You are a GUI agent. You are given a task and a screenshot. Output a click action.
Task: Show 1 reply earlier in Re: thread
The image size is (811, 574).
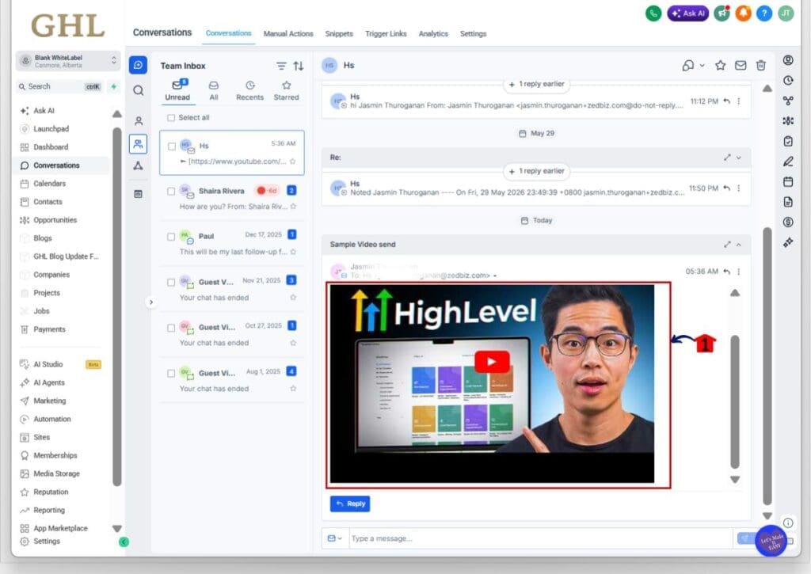click(536, 171)
